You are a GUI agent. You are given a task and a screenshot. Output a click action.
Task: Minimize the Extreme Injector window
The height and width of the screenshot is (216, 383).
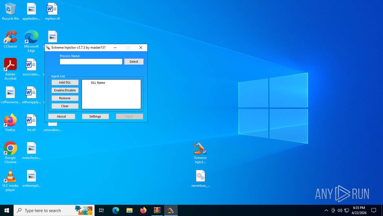click(x=115, y=48)
